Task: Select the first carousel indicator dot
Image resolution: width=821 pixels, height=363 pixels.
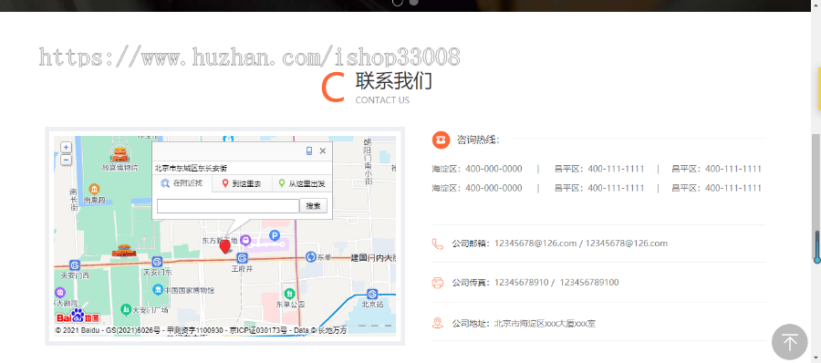Action: click(x=398, y=2)
